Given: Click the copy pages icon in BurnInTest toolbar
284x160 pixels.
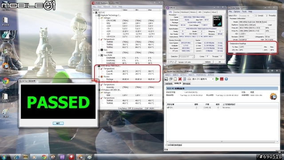Looking at the screenshot, I should tap(171, 79).
